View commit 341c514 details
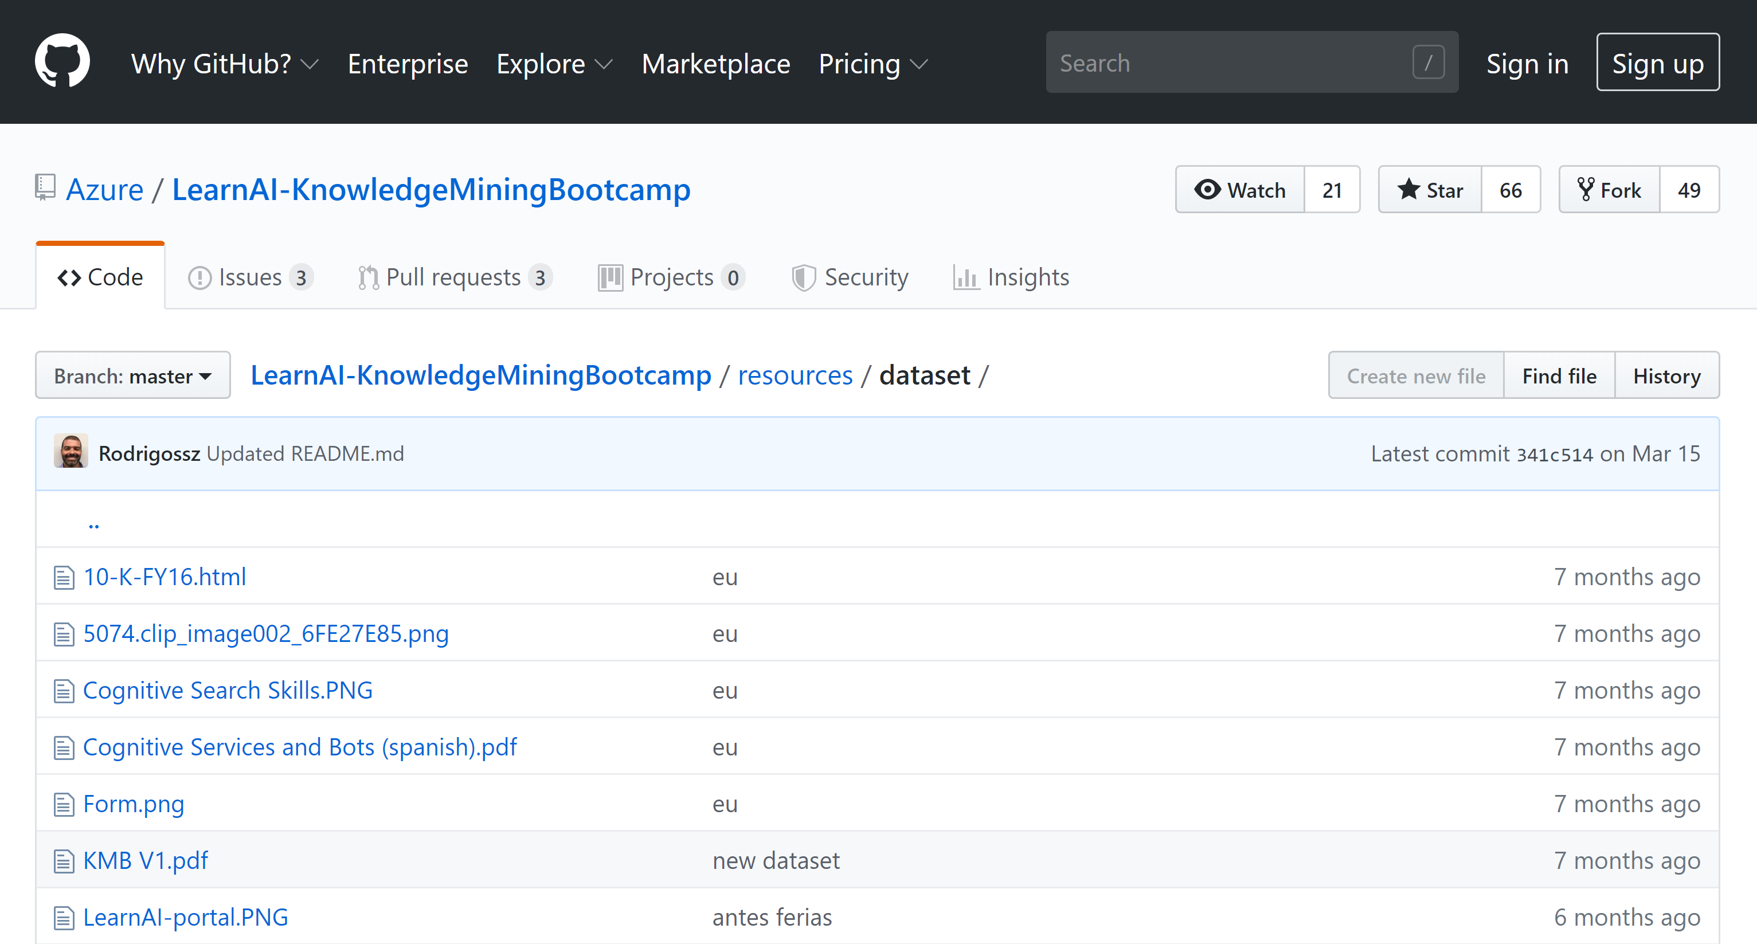This screenshot has width=1757, height=944. (1557, 453)
